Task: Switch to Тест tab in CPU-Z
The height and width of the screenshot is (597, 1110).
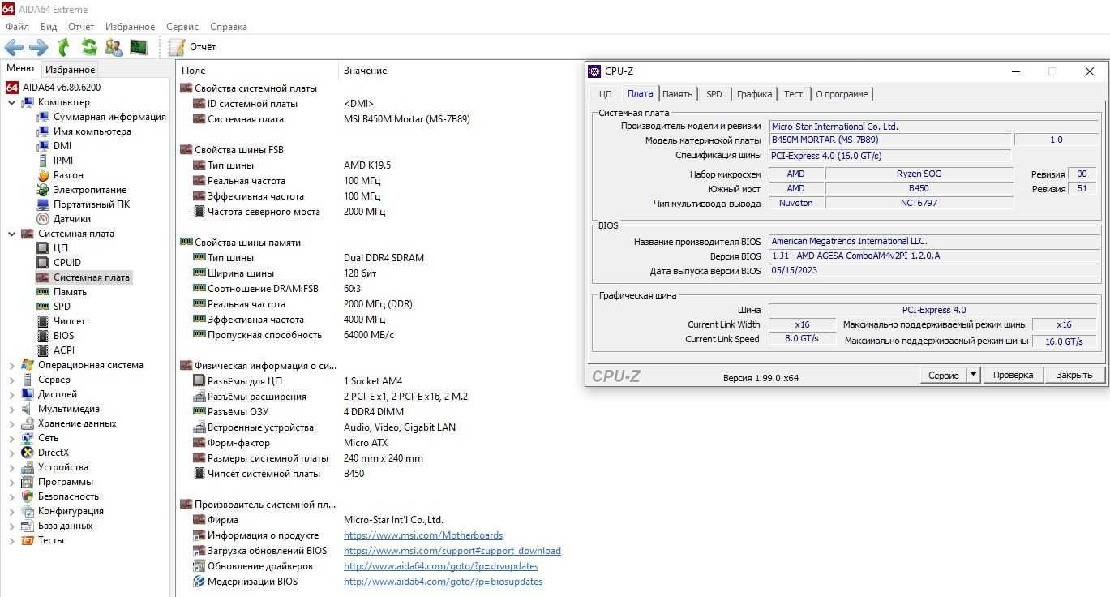Action: click(793, 94)
